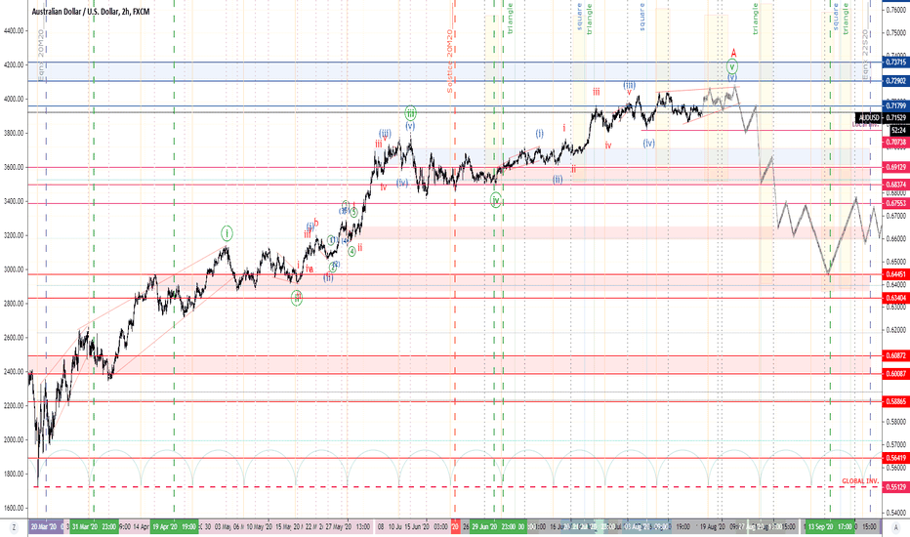Select the Eqnx 20M20 vertical label
Image resolution: width=910 pixels, height=537 pixels.
(x=41, y=55)
